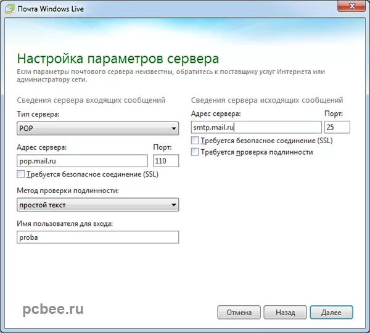The image size is (370, 333).
Task: Open the Тип сервера POP dropdown
Action: 97,128
